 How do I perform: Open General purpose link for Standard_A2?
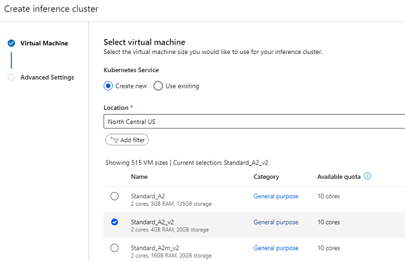(276, 196)
